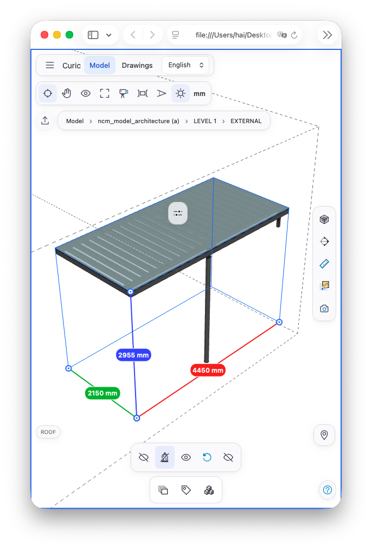372x549 pixels.
Task: Click the section plane target icon
Action: pos(324,241)
